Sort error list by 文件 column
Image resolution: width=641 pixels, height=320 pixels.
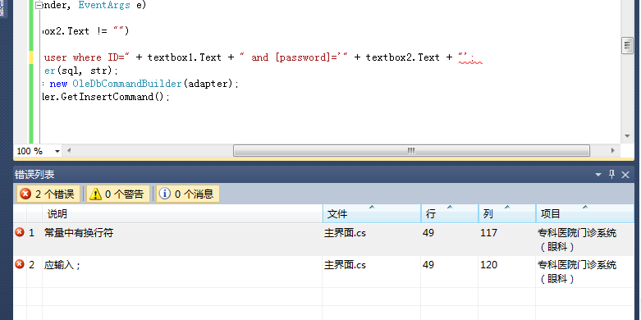point(372,213)
